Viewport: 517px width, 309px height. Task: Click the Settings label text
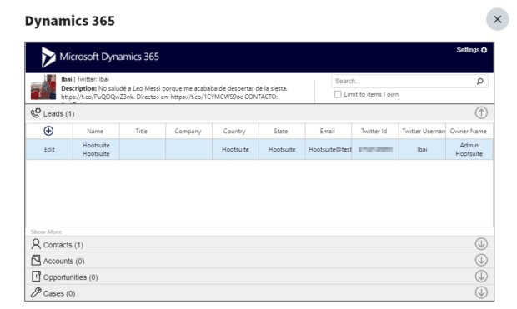point(468,50)
